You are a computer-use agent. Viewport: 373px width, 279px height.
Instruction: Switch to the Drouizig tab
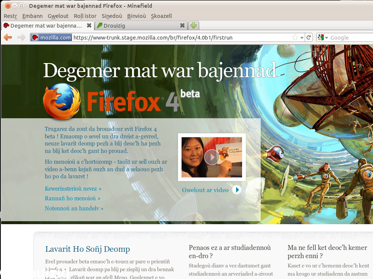(x=138, y=25)
